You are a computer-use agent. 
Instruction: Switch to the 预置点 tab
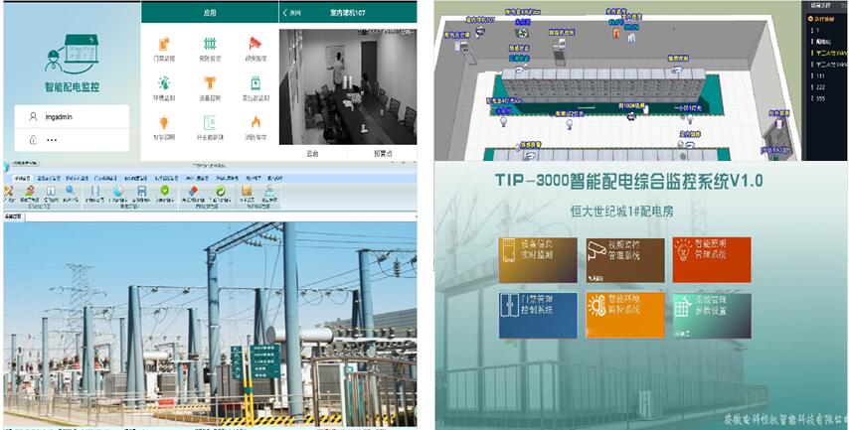pos(383,154)
